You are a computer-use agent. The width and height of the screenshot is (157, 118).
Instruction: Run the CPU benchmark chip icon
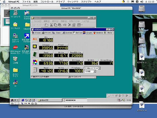tap(35, 47)
